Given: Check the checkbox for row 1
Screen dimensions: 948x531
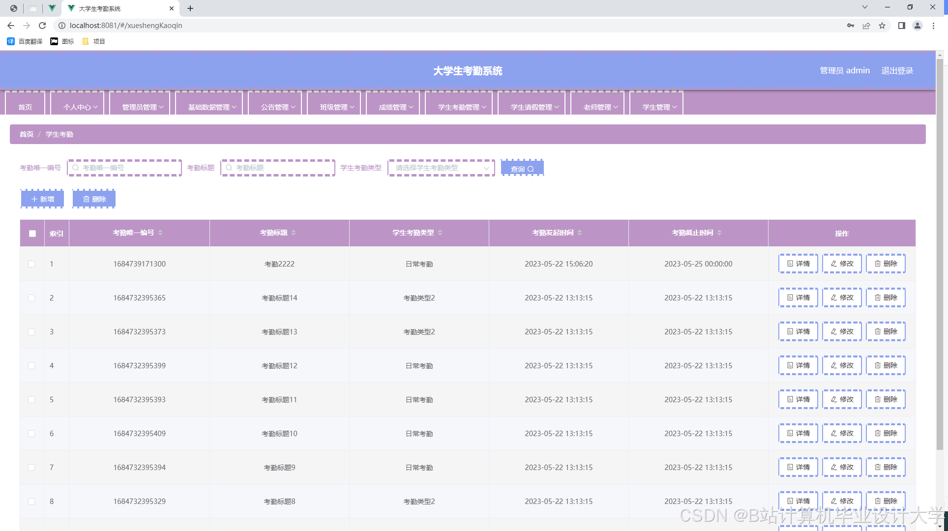Looking at the screenshot, I should [31, 264].
